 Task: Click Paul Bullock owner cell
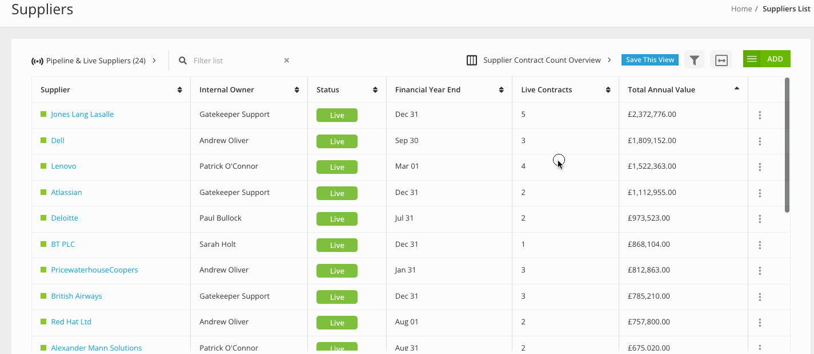coord(220,218)
